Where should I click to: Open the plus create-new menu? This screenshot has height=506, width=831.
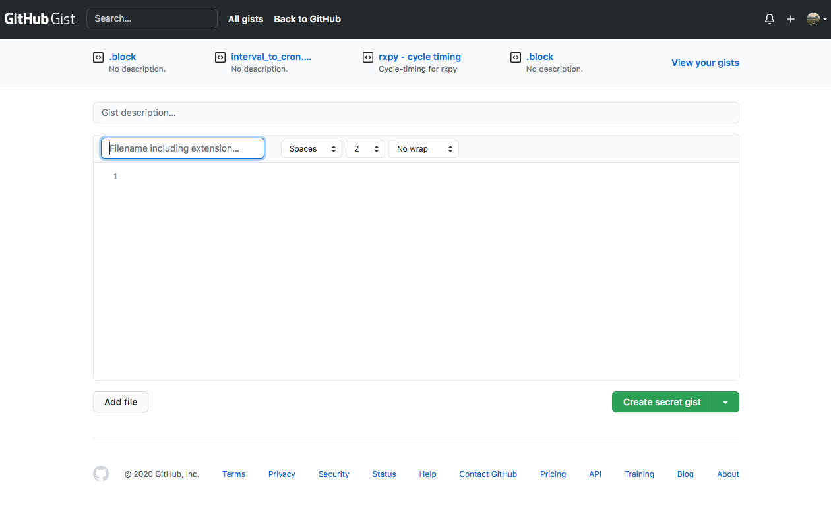tap(791, 19)
